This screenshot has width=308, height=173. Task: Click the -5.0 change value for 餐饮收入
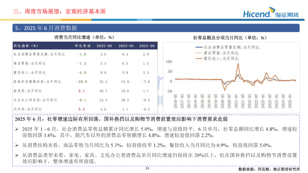coord(82,73)
